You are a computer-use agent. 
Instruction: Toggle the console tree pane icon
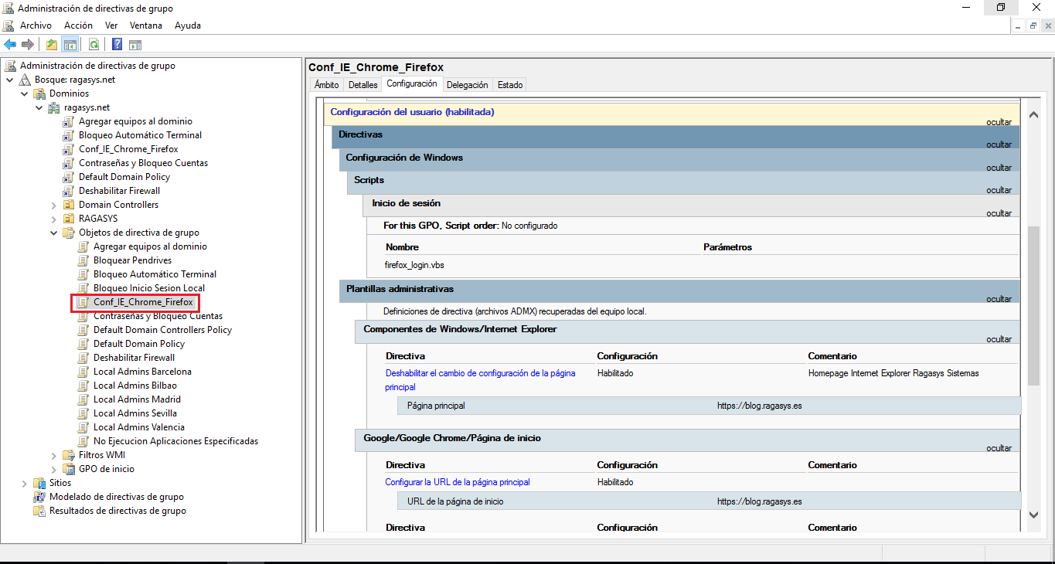click(70, 44)
